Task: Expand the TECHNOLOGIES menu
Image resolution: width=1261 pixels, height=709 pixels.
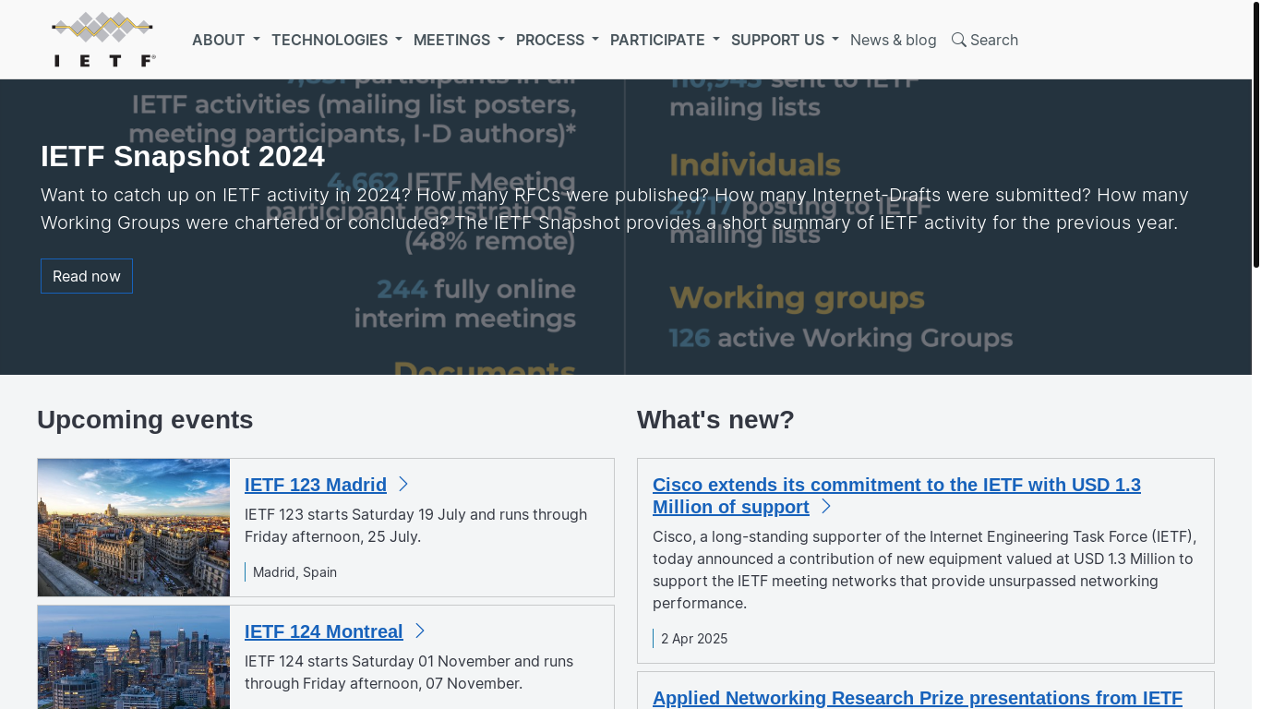Action: click(337, 40)
